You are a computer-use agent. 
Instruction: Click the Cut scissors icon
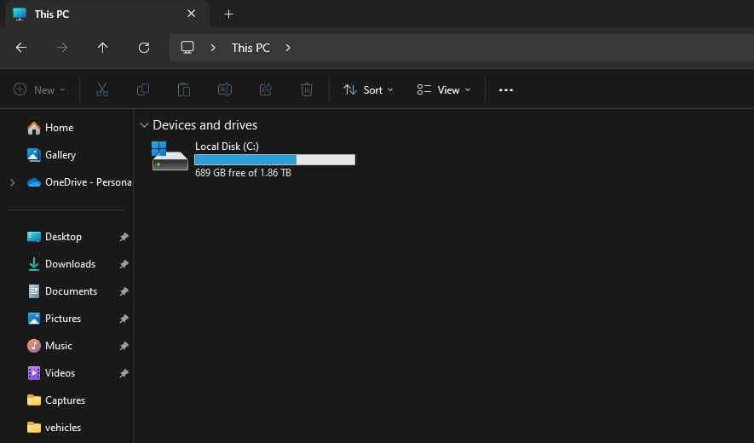click(x=102, y=90)
